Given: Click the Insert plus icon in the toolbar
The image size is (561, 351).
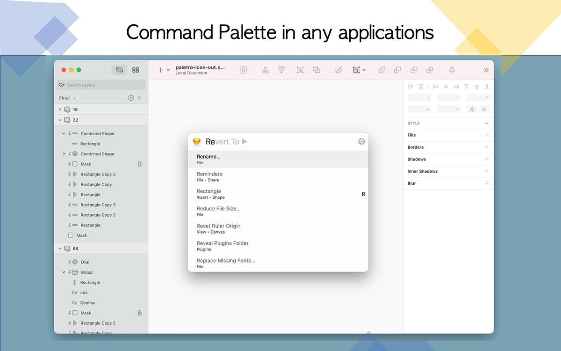Looking at the screenshot, I should click(x=159, y=69).
